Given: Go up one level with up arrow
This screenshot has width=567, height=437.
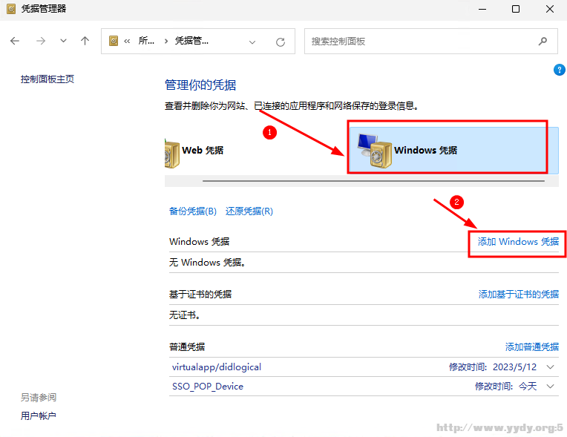Looking at the screenshot, I should 85,41.
